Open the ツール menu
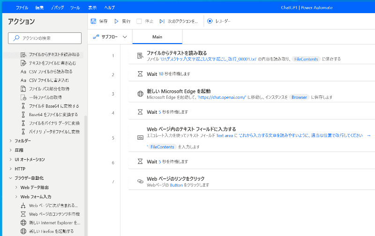The height and width of the screenshot is (236, 375). tap(75, 7)
